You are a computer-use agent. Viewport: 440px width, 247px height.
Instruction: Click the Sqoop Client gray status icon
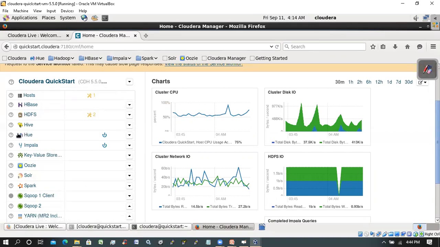click(x=11, y=196)
